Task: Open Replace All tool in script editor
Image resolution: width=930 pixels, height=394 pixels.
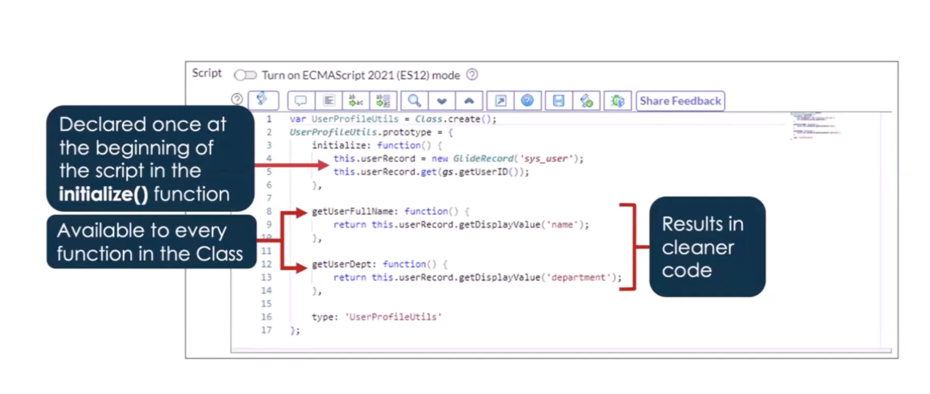Action: [383, 101]
